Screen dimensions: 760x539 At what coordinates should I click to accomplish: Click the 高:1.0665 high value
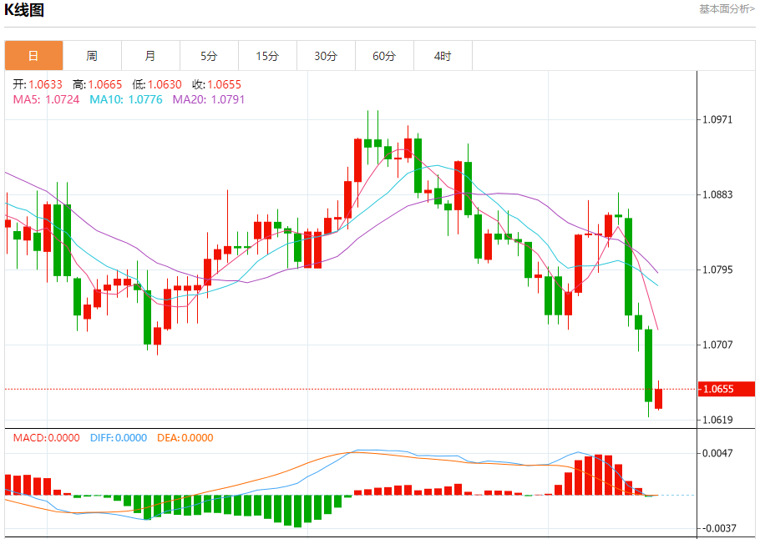coord(97,84)
